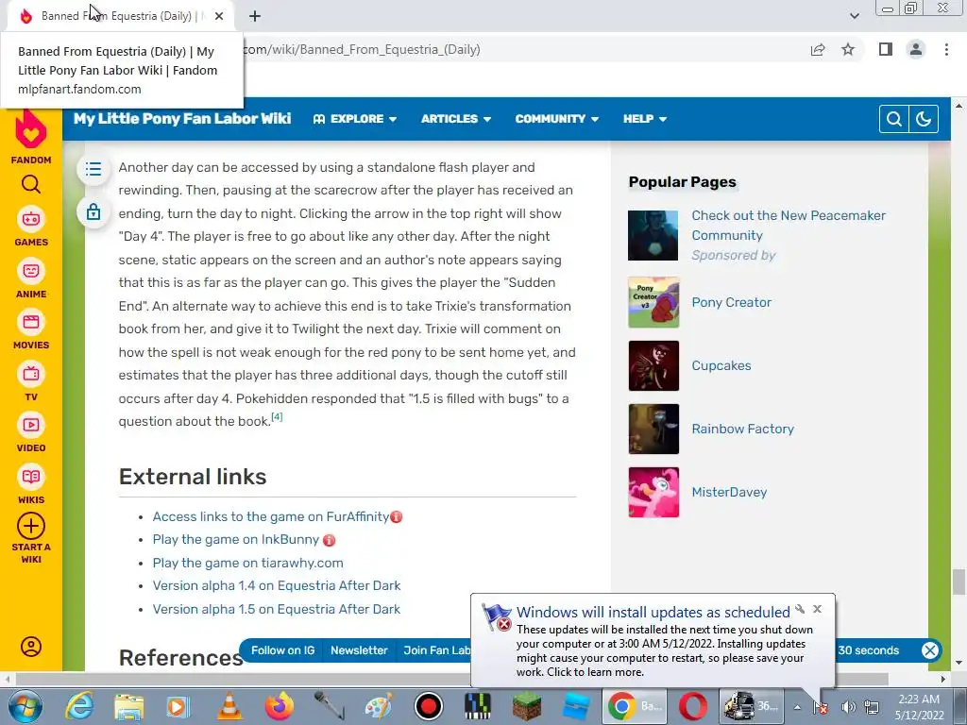Bookmark this page with star icon
This screenshot has width=967, height=725.
coord(848,50)
